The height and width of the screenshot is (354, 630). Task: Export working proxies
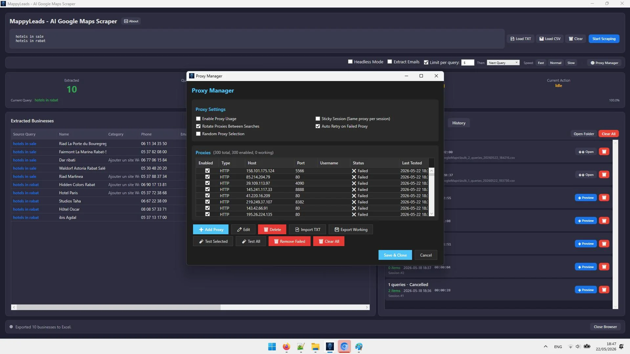point(351,229)
